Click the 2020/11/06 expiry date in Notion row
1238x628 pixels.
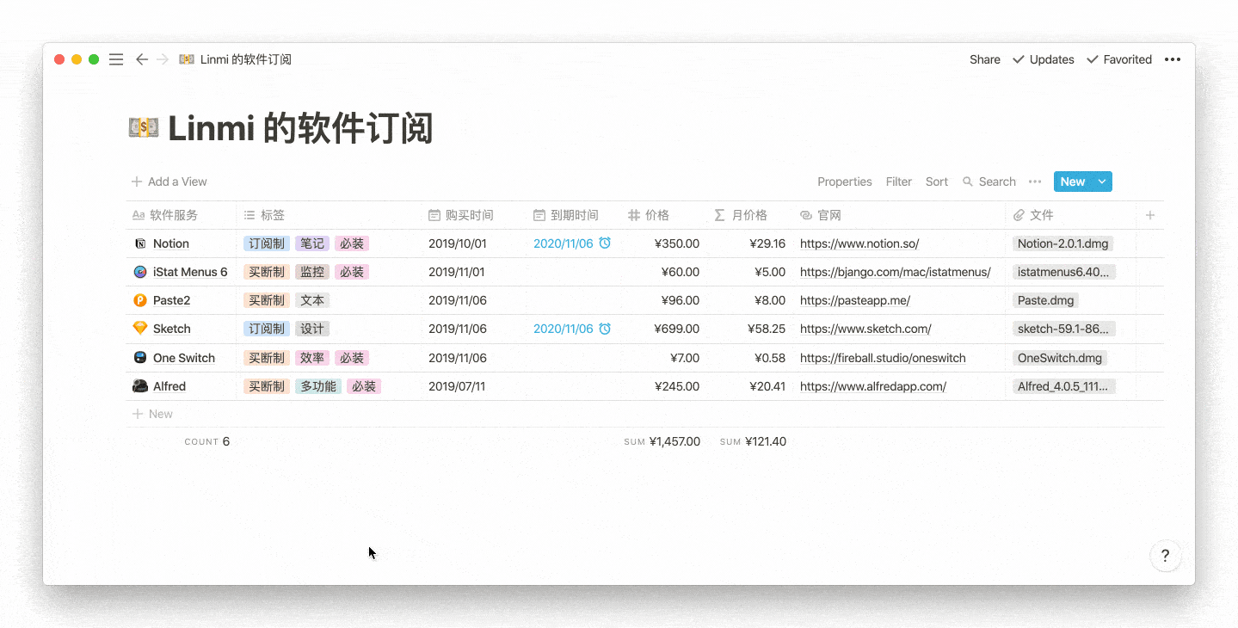564,243
